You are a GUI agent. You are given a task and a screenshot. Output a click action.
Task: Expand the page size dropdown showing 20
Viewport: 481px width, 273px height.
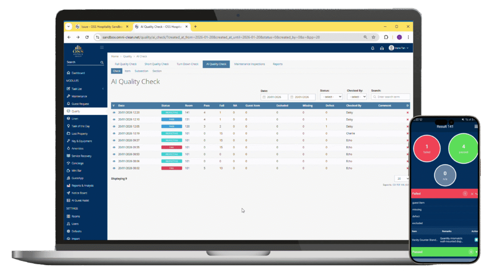tap(402, 179)
